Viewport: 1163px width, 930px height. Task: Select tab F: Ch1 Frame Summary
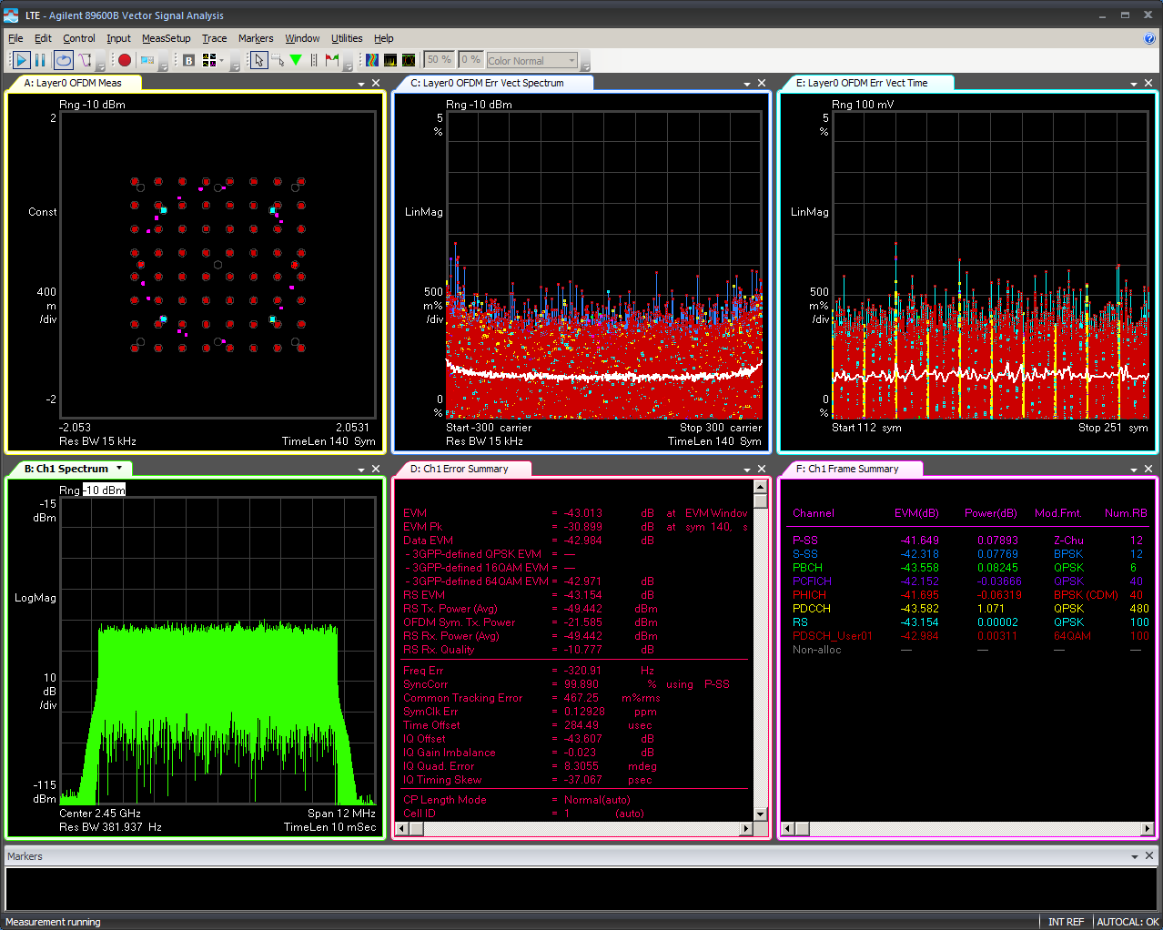coord(853,469)
